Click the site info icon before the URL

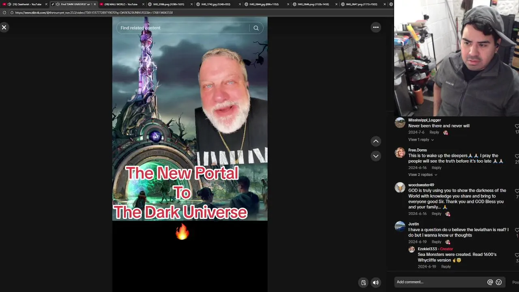12,13
